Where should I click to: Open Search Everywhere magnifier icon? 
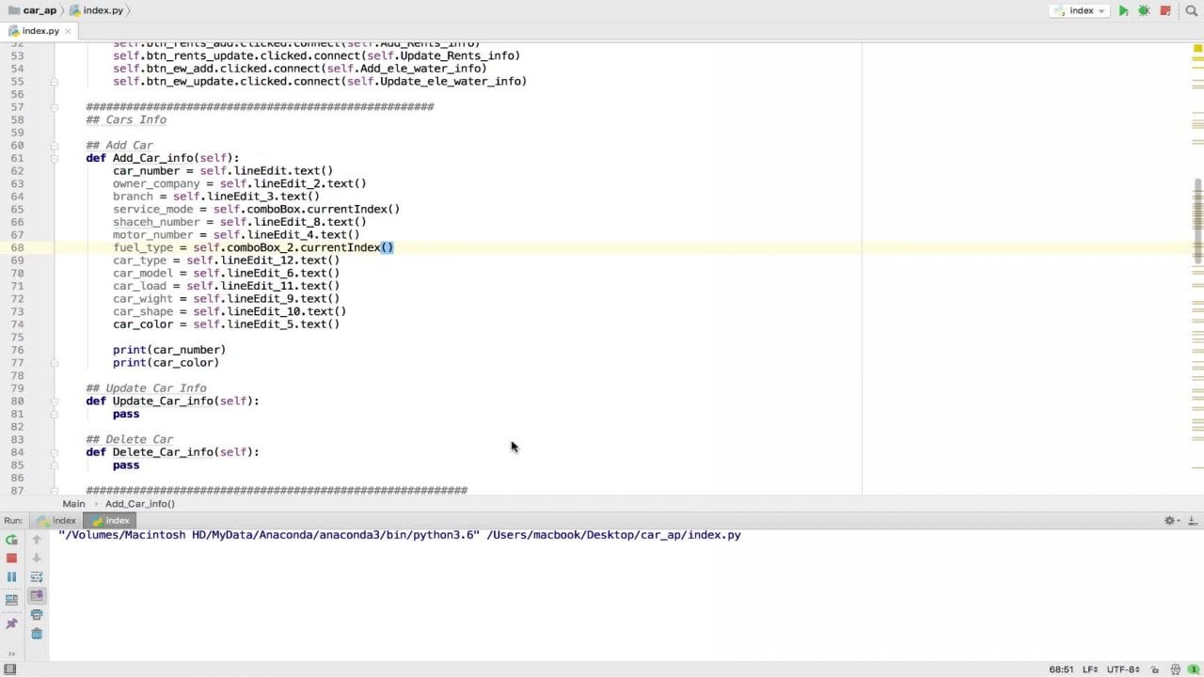[1191, 11]
